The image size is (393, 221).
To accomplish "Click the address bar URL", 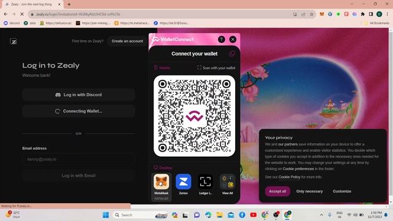I will pos(78,14).
